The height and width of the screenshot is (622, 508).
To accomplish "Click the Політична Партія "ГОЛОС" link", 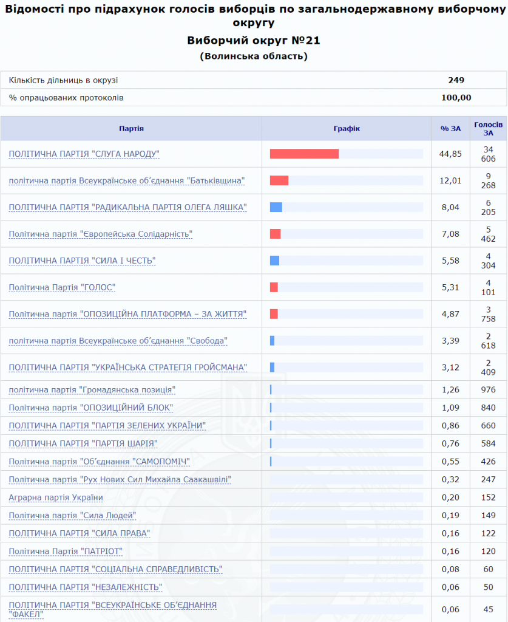I will click(x=62, y=287).
